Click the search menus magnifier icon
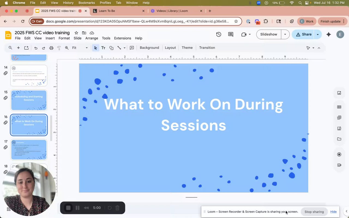Image resolution: width=349 pixels, height=218 pixels. 10,48
